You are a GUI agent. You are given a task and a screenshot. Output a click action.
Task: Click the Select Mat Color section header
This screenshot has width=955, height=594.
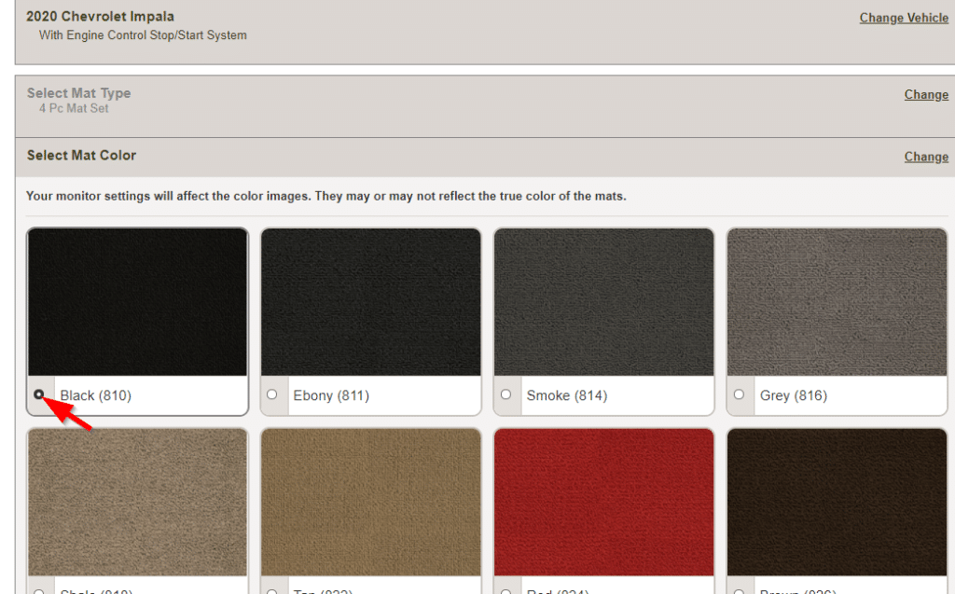pyautogui.click(x=81, y=156)
